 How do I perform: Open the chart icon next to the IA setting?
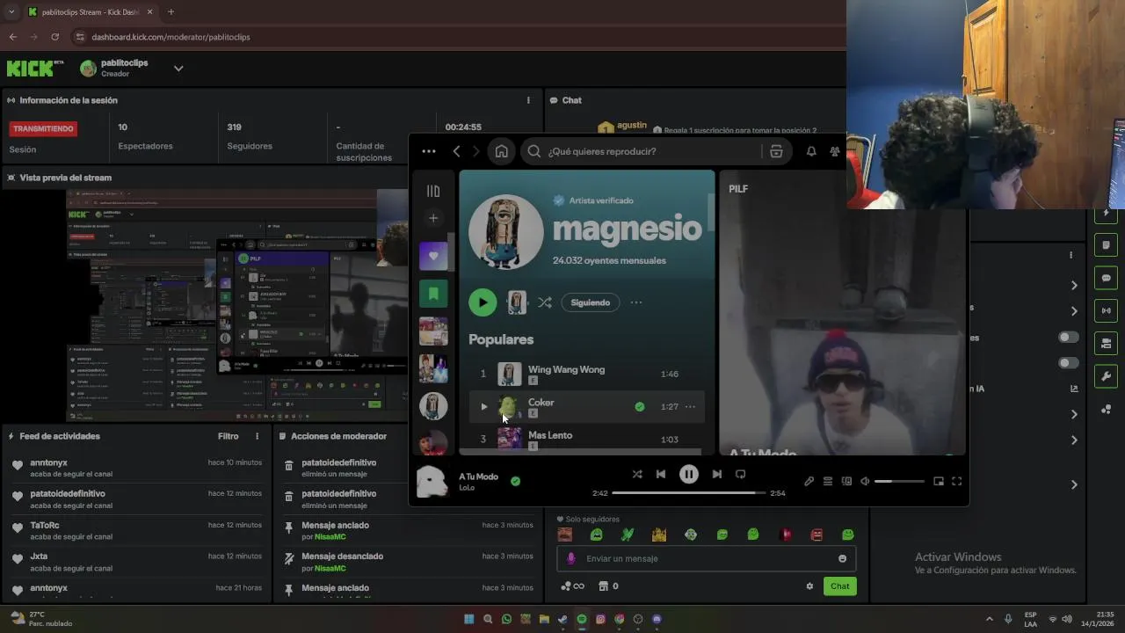coord(1074,389)
